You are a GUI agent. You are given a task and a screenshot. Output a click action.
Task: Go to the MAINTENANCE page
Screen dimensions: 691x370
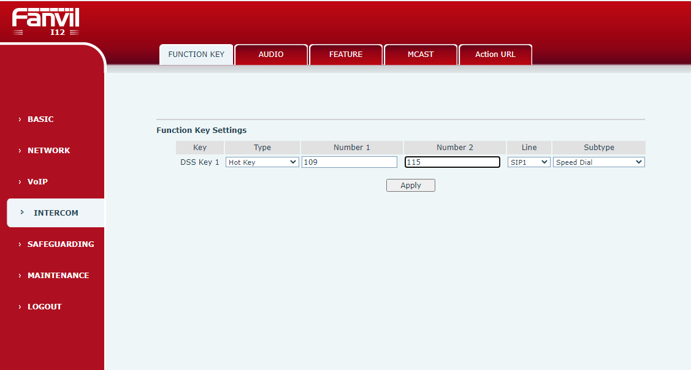pos(58,276)
